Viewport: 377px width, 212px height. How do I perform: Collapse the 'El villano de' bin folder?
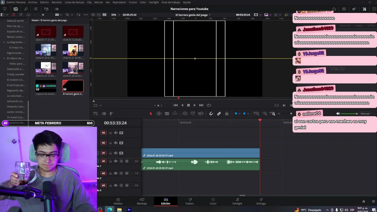[4, 58]
